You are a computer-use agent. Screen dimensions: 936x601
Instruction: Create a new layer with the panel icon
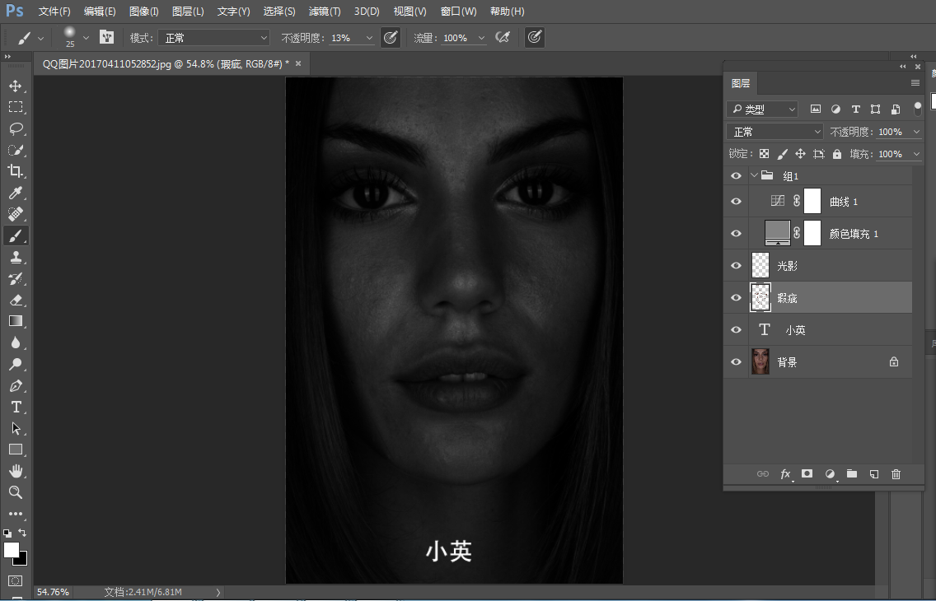pos(874,474)
